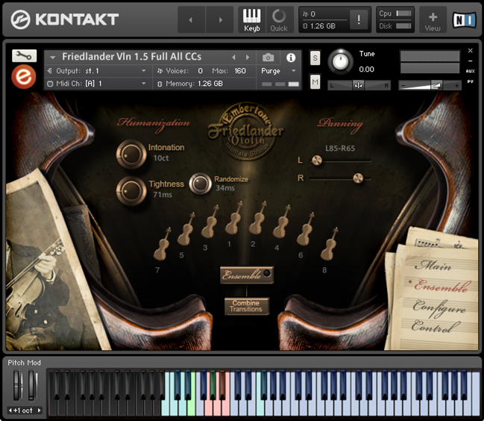484x421 pixels.
Task: Open the Midi Ch channel dropdown
Action: point(97,84)
